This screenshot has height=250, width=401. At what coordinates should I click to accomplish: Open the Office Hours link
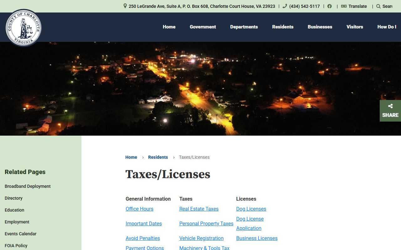[139, 209]
